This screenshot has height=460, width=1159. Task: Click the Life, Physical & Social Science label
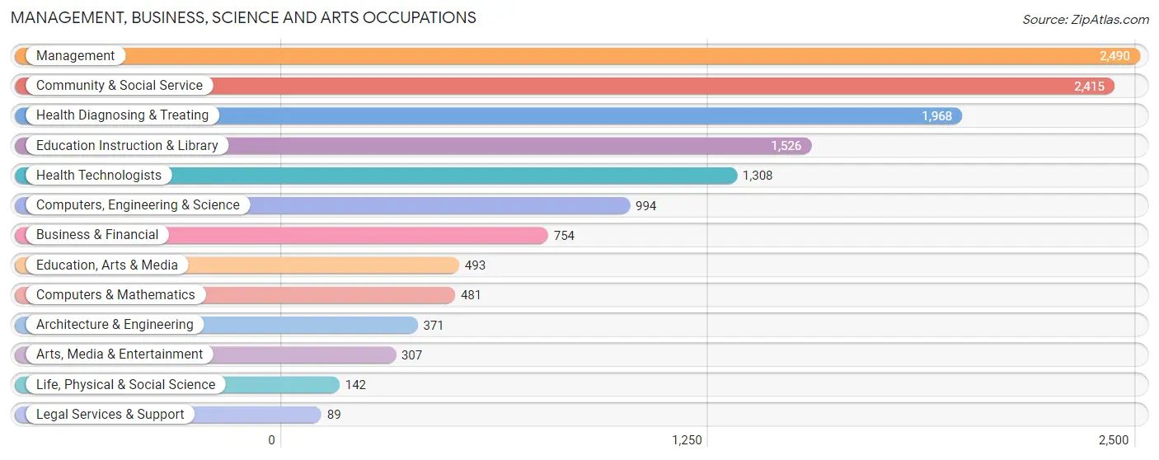pyautogui.click(x=125, y=384)
